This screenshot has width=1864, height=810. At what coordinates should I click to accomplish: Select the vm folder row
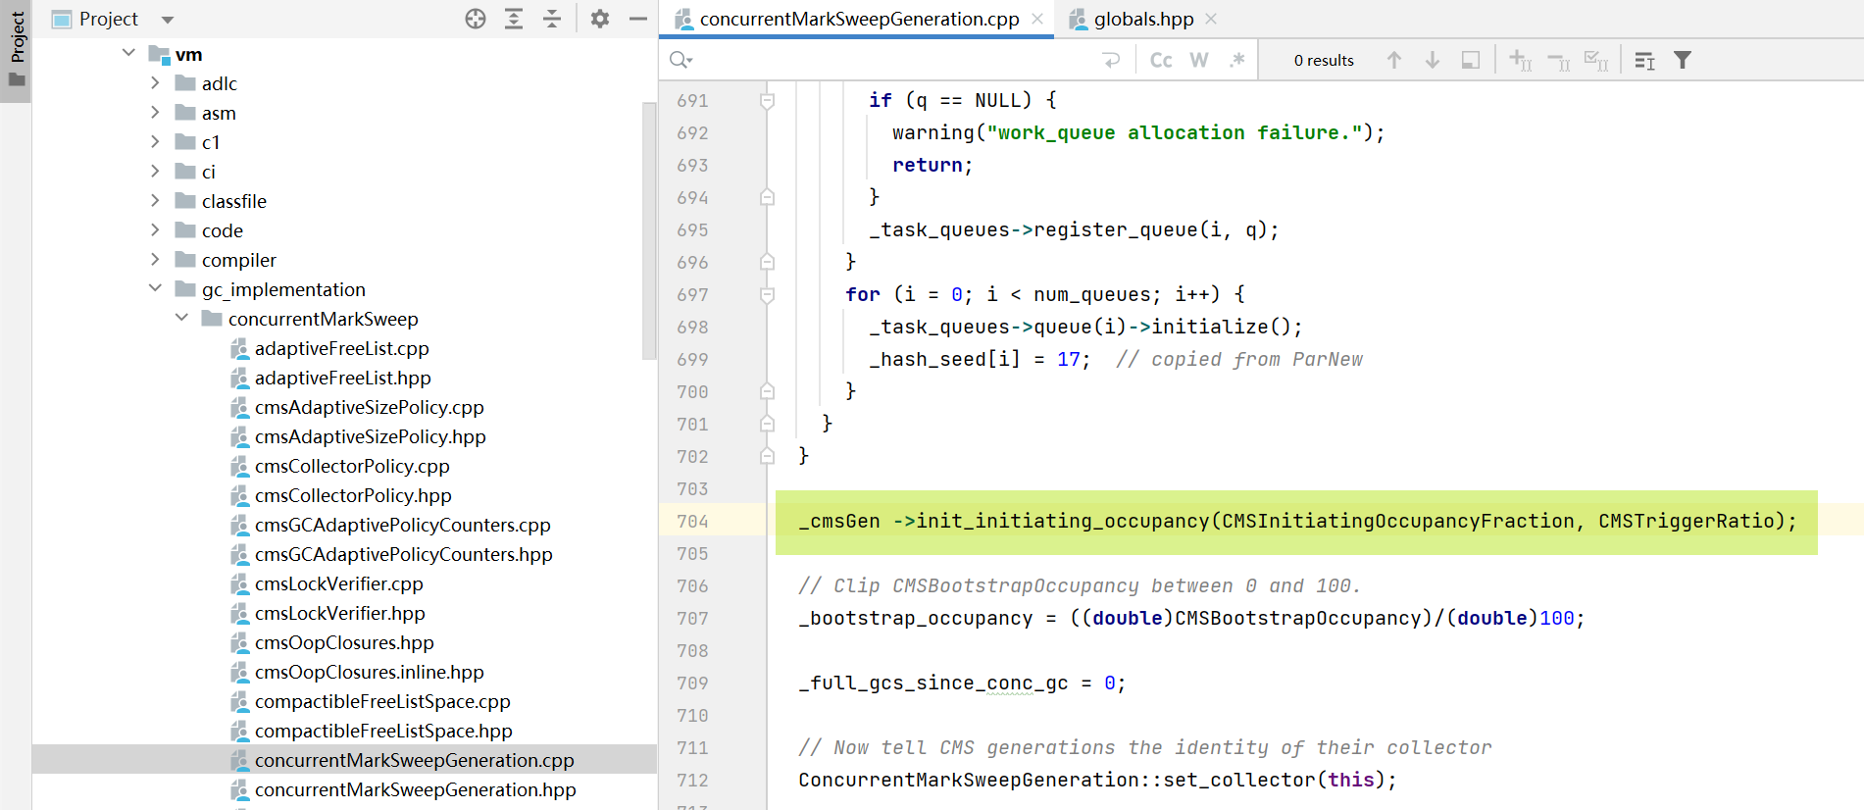click(x=344, y=54)
